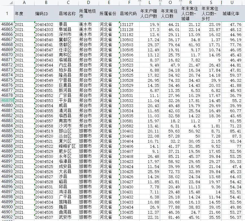245x221 pixels.
Task: Select code ID cell 20404553
Action: click(x=46, y=100)
